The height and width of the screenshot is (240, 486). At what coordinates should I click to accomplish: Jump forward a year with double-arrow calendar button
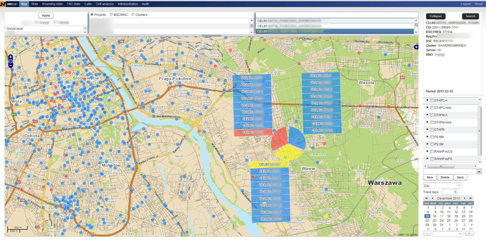click(471, 198)
